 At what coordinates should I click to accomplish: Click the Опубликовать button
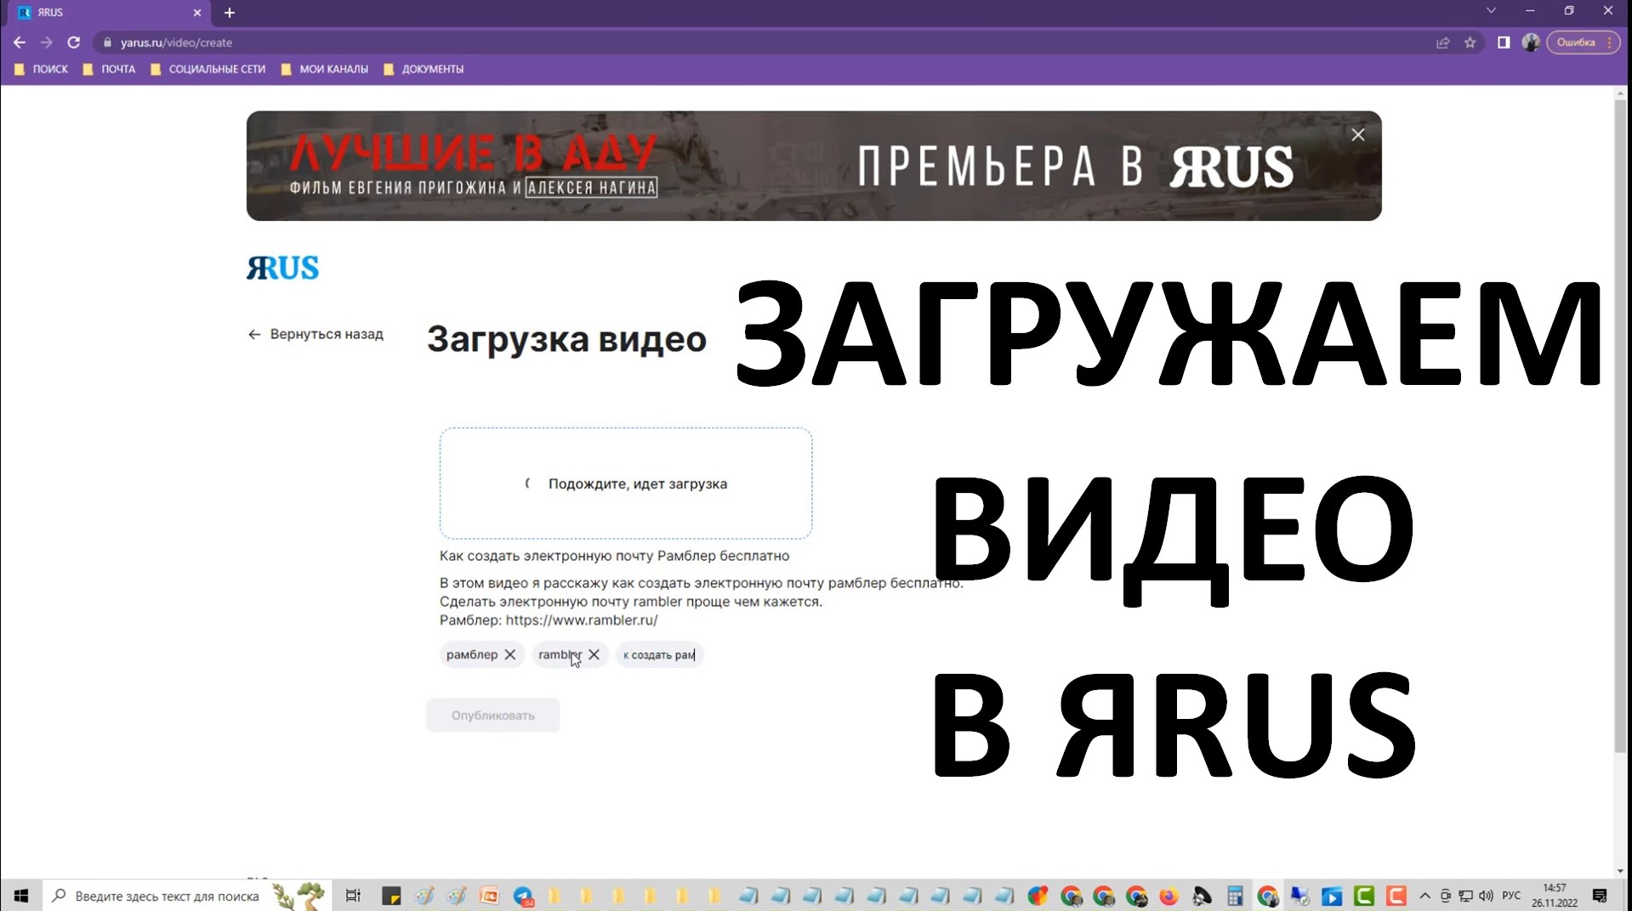[x=492, y=715]
